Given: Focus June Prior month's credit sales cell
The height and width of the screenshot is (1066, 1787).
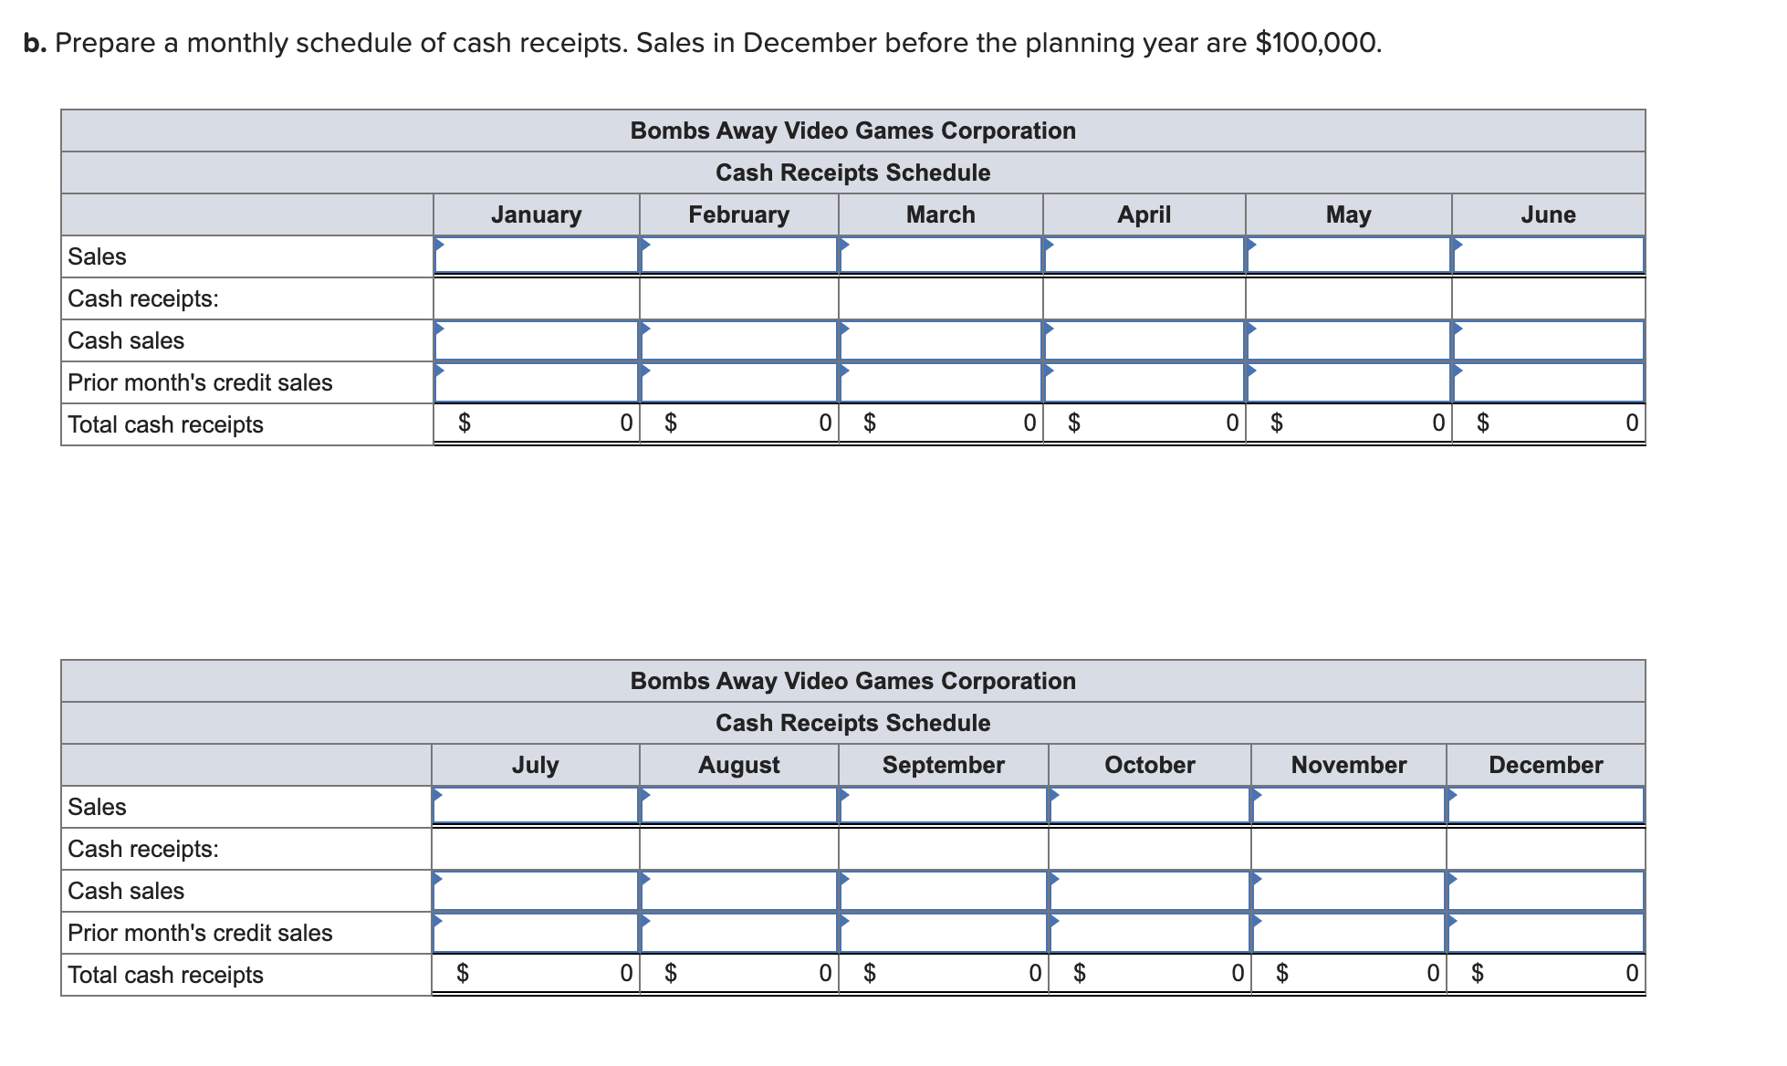Looking at the screenshot, I should 1549,382.
